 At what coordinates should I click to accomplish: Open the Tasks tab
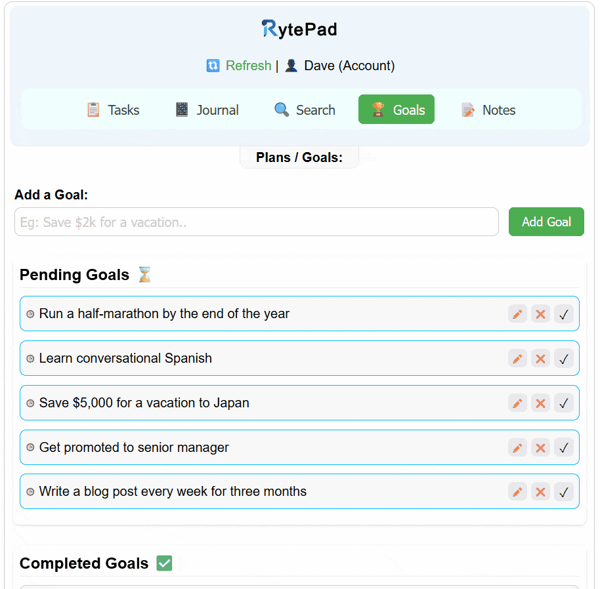pos(113,110)
